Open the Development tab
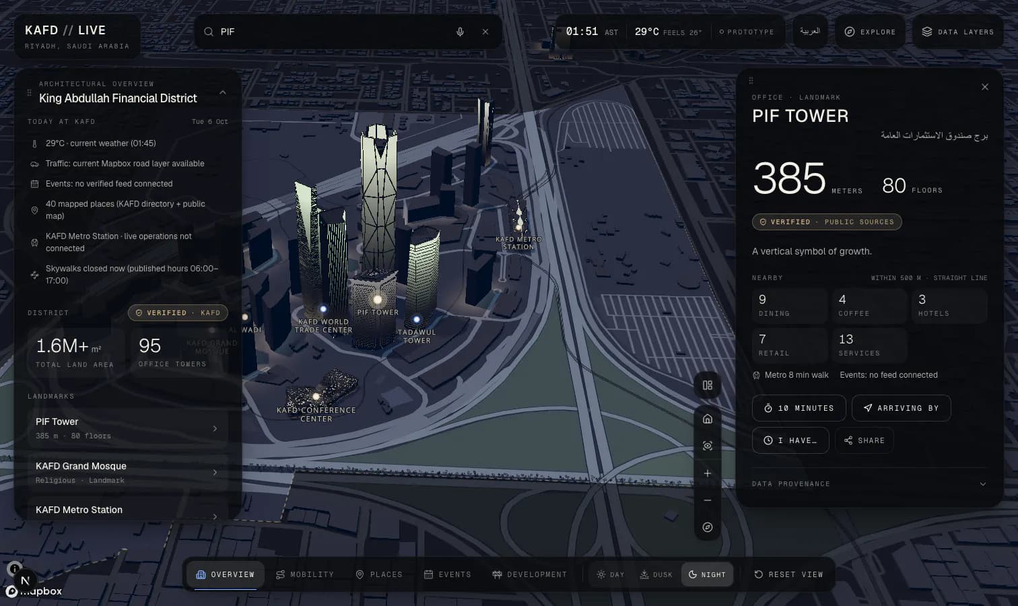Image resolution: width=1018 pixels, height=606 pixels. point(530,574)
